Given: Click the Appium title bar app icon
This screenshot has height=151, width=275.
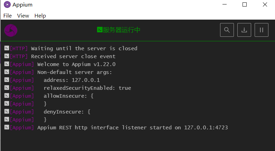Looking at the screenshot, I should pos(7,4).
